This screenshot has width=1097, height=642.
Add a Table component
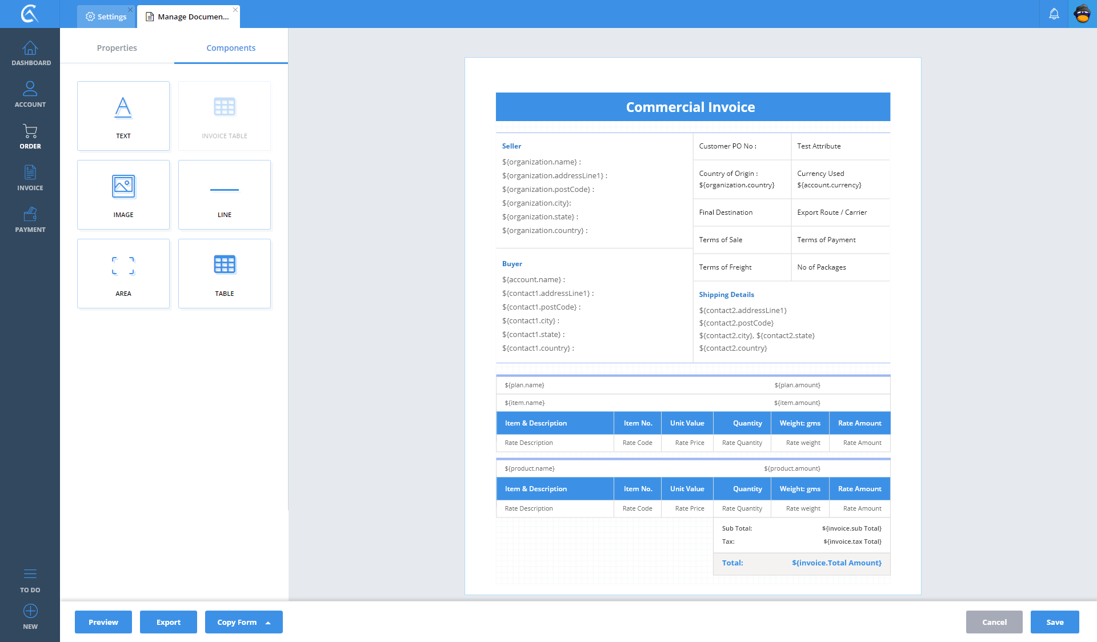click(x=224, y=274)
